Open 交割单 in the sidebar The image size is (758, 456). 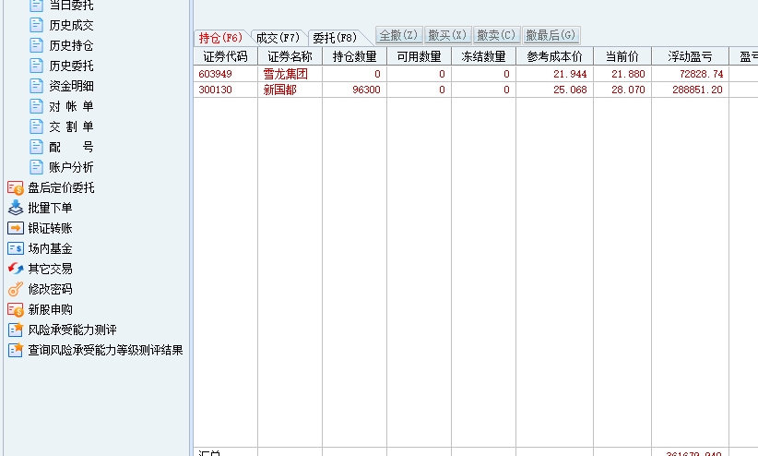(71, 126)
